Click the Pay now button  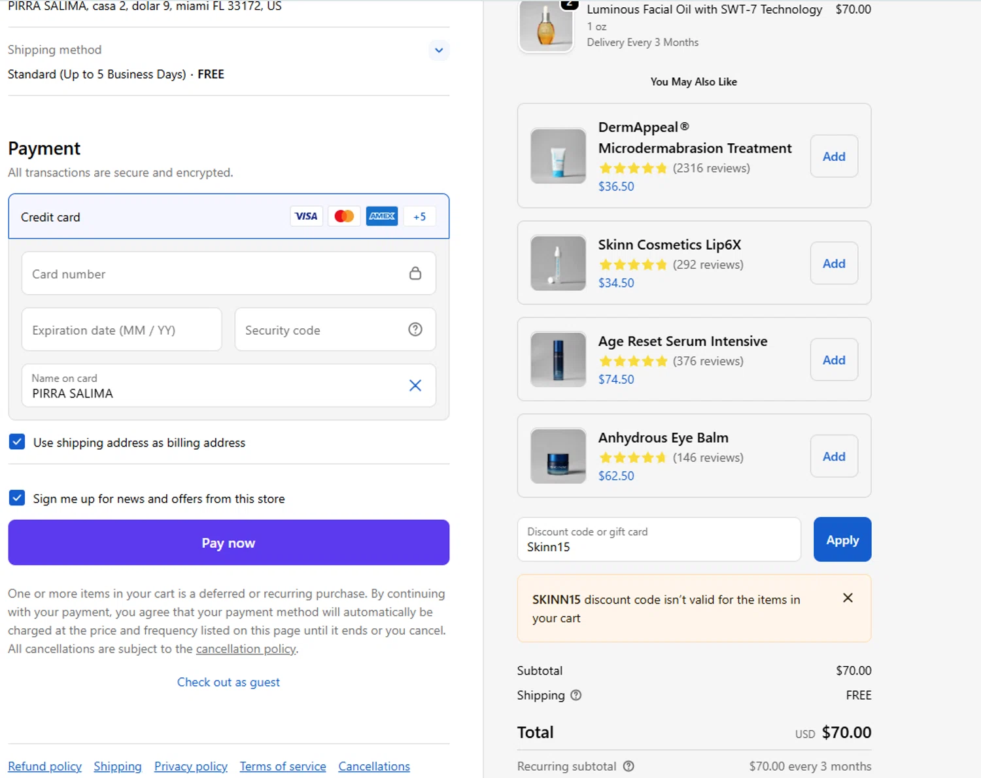coord(229,543)
